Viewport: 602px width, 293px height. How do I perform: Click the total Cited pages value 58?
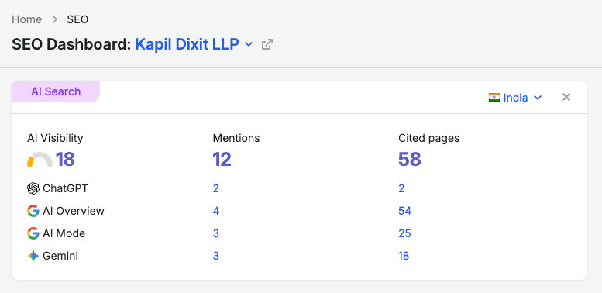410,160
